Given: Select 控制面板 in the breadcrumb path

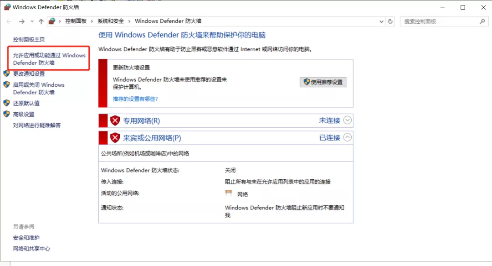Looking at the screenshot, I should click(x=77, y=21).
